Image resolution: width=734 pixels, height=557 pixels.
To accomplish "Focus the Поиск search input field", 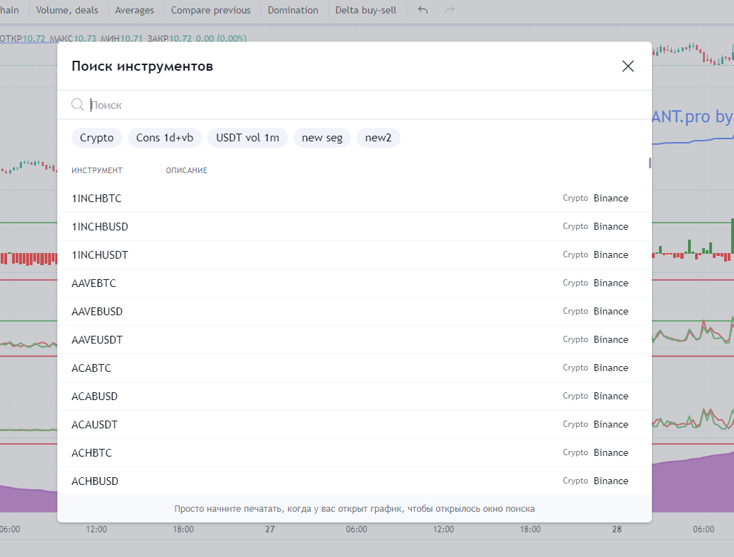I will pyautogui.click(x=354, y=105).
